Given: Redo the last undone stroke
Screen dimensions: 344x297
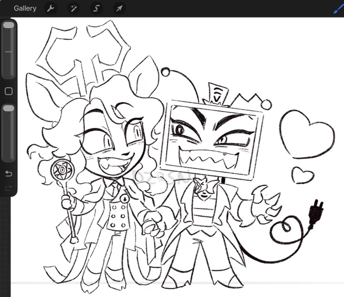Looking at the screenshot, I should [9, 188].
